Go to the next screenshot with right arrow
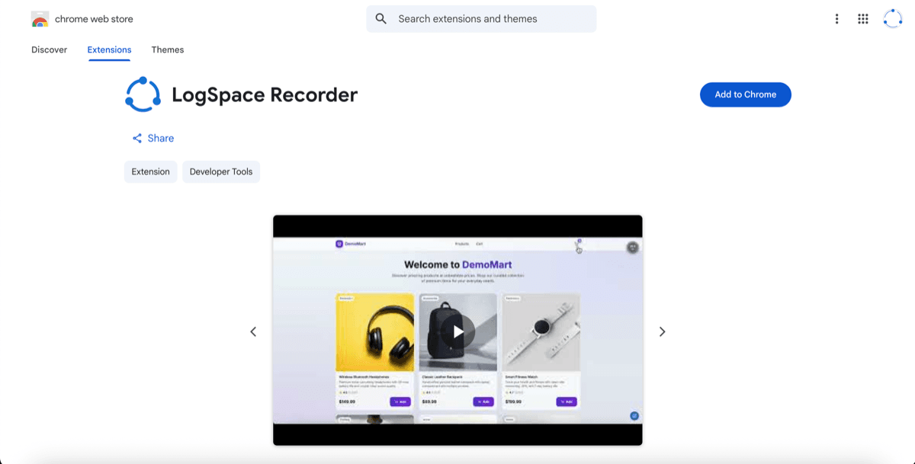Viewport: 915px width, 464px height. (662, 331)
